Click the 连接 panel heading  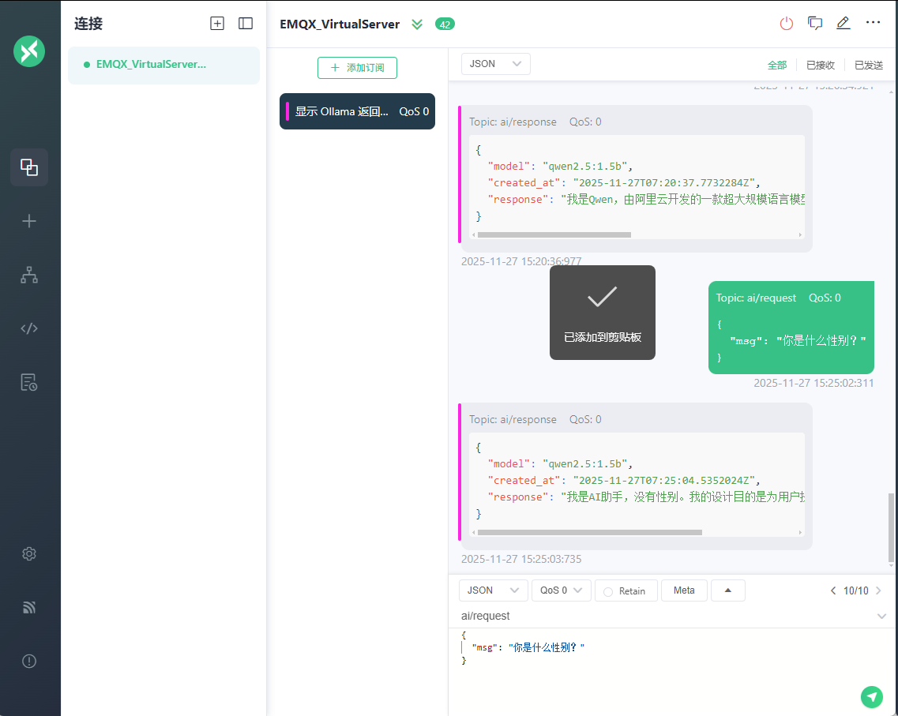click(88, 24)
